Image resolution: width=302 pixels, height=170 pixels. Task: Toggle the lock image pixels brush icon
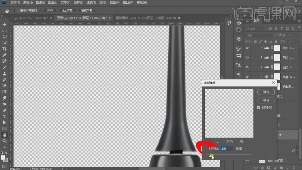(261, 41)
